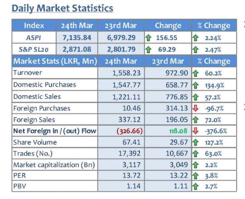Click the green up arrow in Turnover row

pyautogui.click(x=195, y=73)
